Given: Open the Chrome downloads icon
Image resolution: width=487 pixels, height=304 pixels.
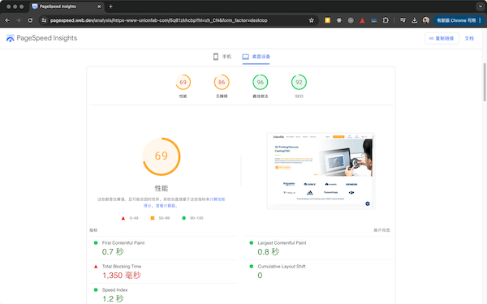Looking at the screenshot, I should coord(414,20).
